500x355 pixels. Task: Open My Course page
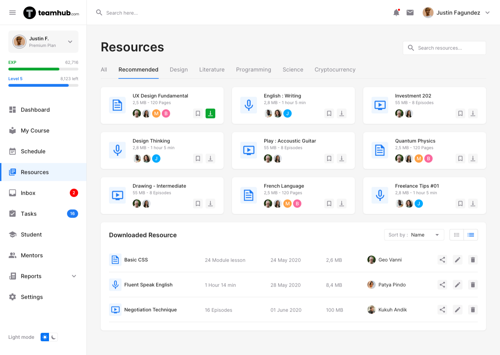click(x=43, y=130)
